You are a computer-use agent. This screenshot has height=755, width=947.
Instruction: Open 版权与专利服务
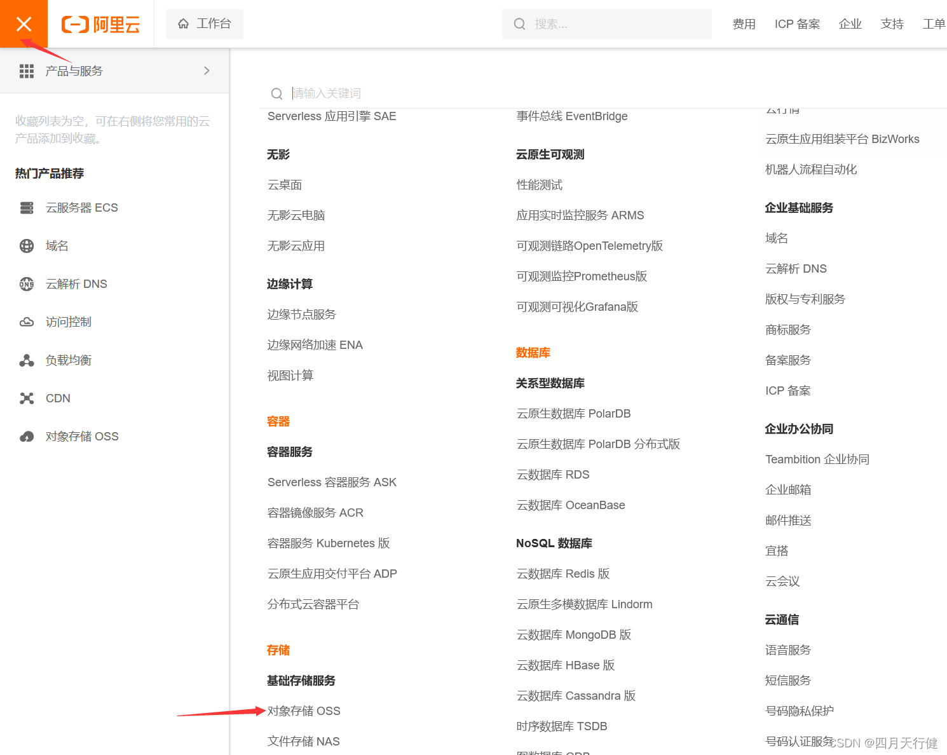(805, 299)
